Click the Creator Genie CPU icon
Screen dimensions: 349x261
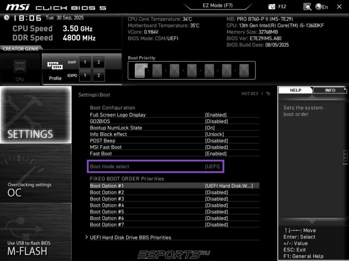point(20,69)
